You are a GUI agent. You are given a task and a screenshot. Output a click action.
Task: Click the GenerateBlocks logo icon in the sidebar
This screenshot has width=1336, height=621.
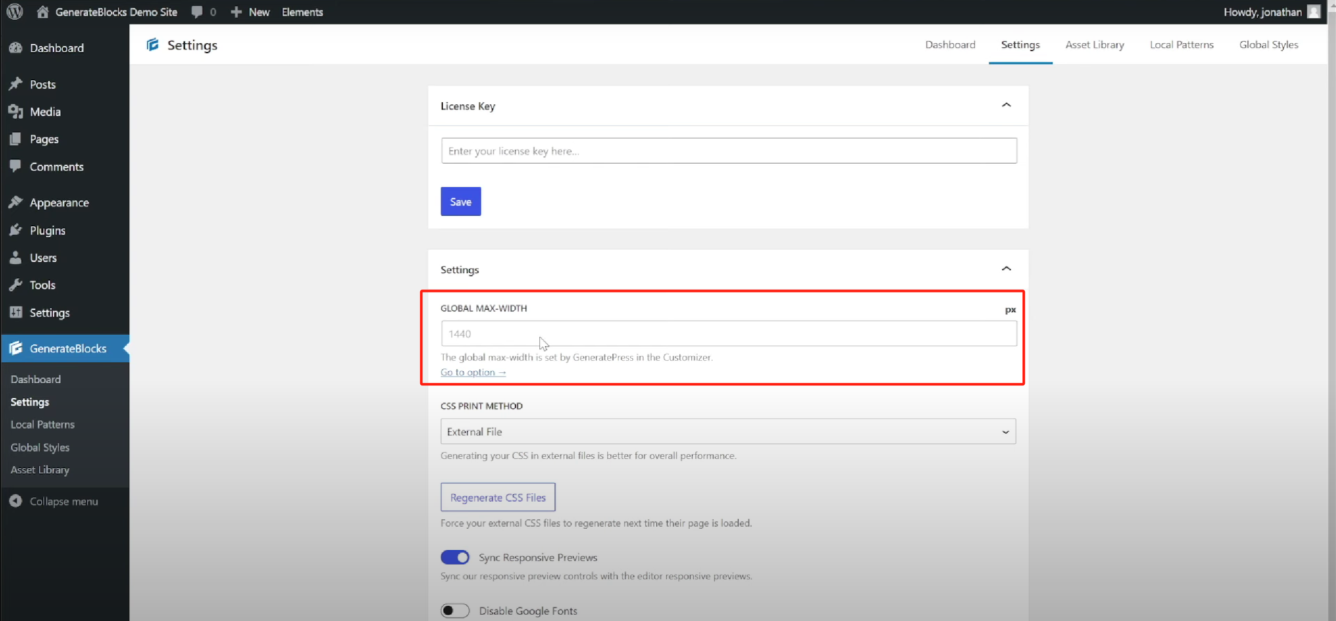(x=16, y=348)
